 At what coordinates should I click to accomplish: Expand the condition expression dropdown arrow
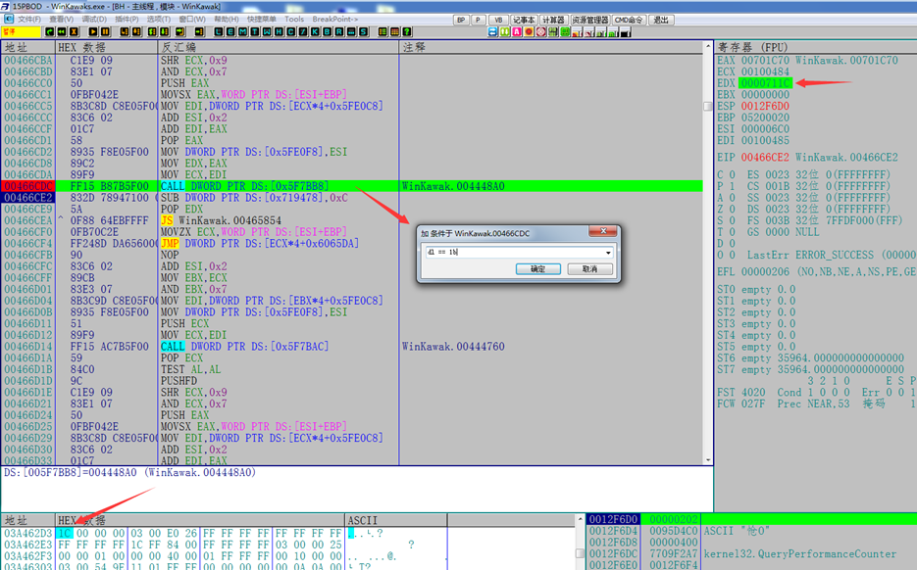pos(608,253)
